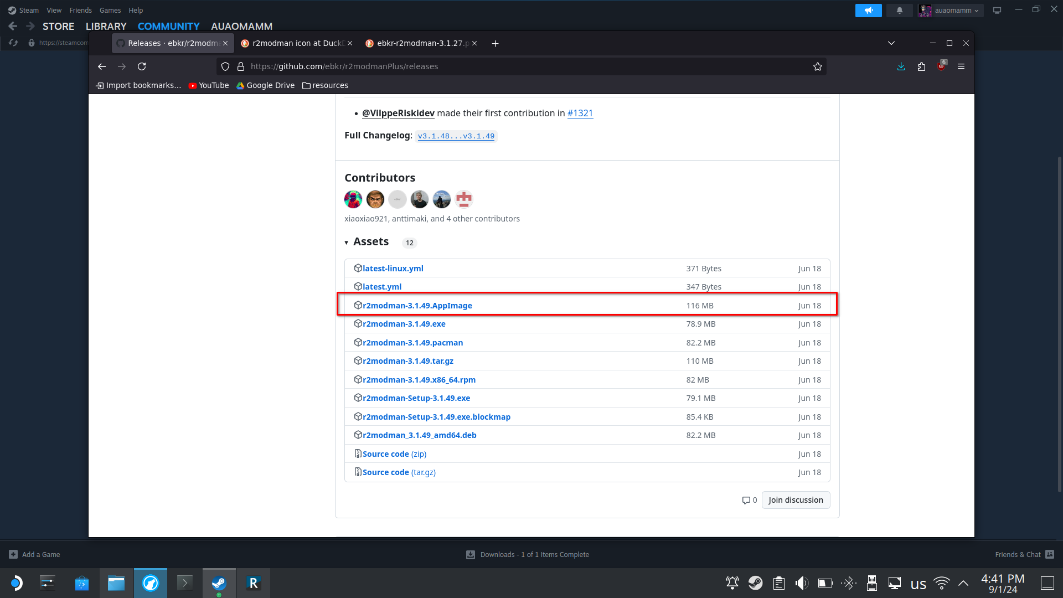The image size is (1063, 598).
Task: Open Steam Friends & Chat
Action: point(1024,555)
